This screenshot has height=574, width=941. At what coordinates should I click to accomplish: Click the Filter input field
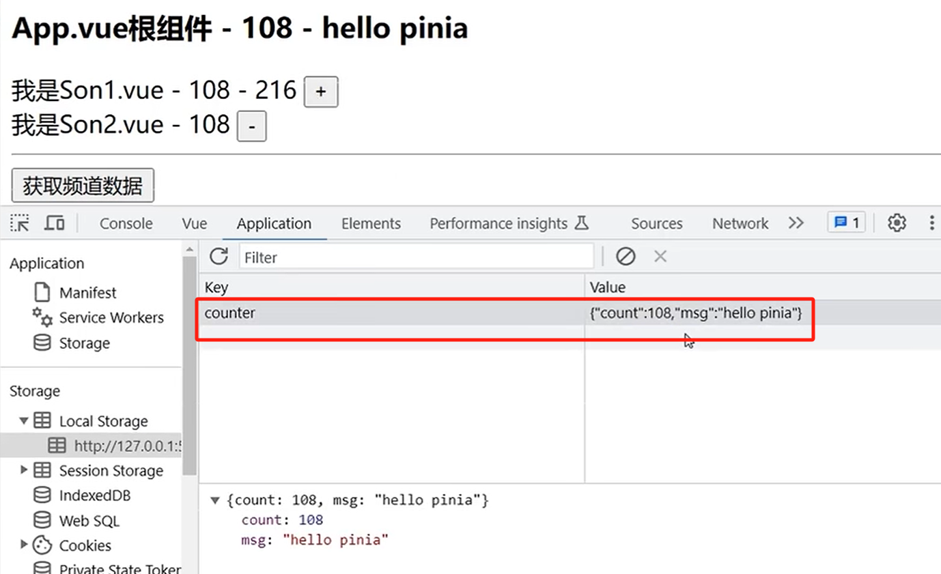tap(417, 257)
